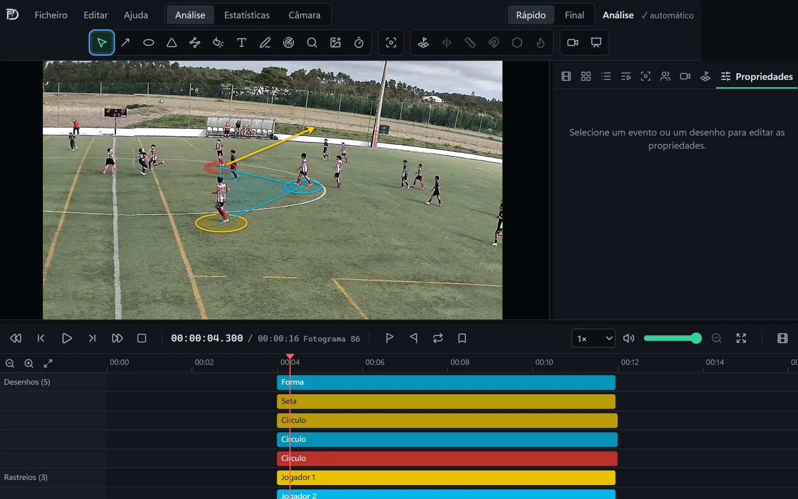Rewind the video
This screenshot has width=798, height=499.
16,338
